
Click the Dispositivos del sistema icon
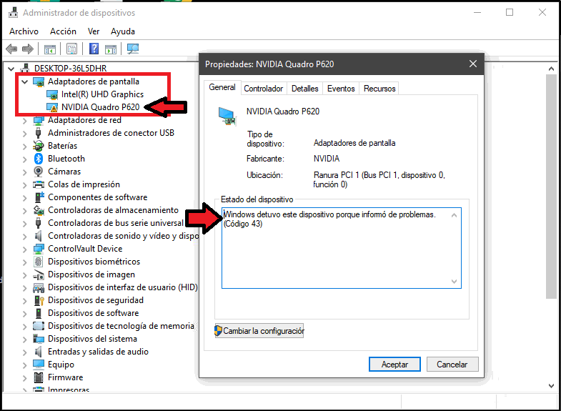pos(39,339)
